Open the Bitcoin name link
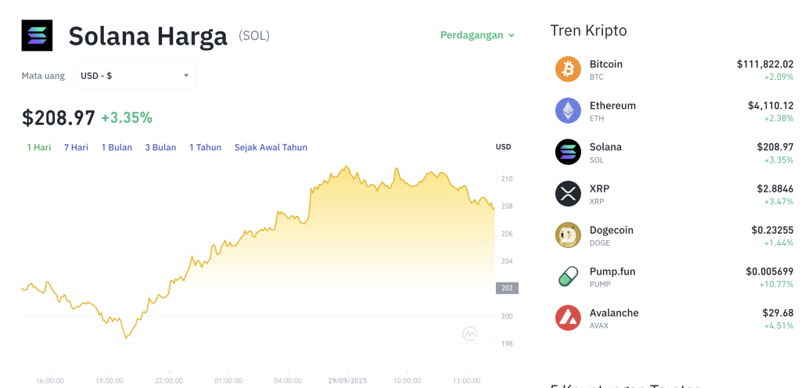 [606, 64]
